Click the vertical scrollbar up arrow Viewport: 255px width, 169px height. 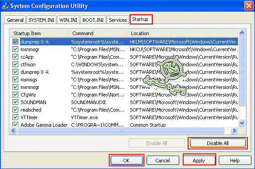(x=242, y=33)
